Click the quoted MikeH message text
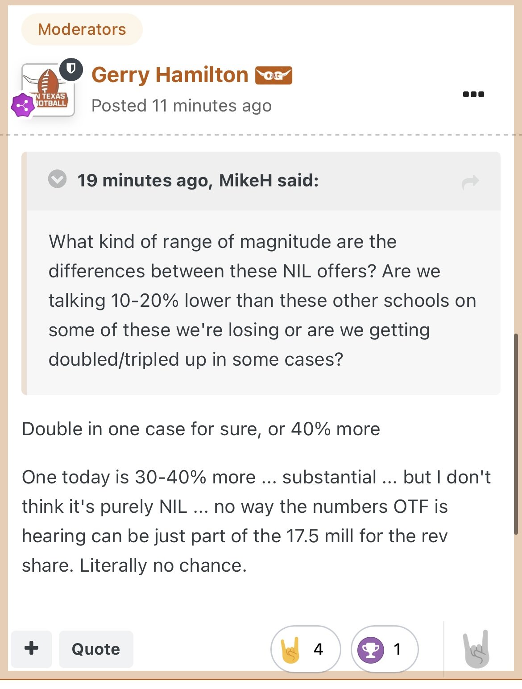 (x=262, y=301)
